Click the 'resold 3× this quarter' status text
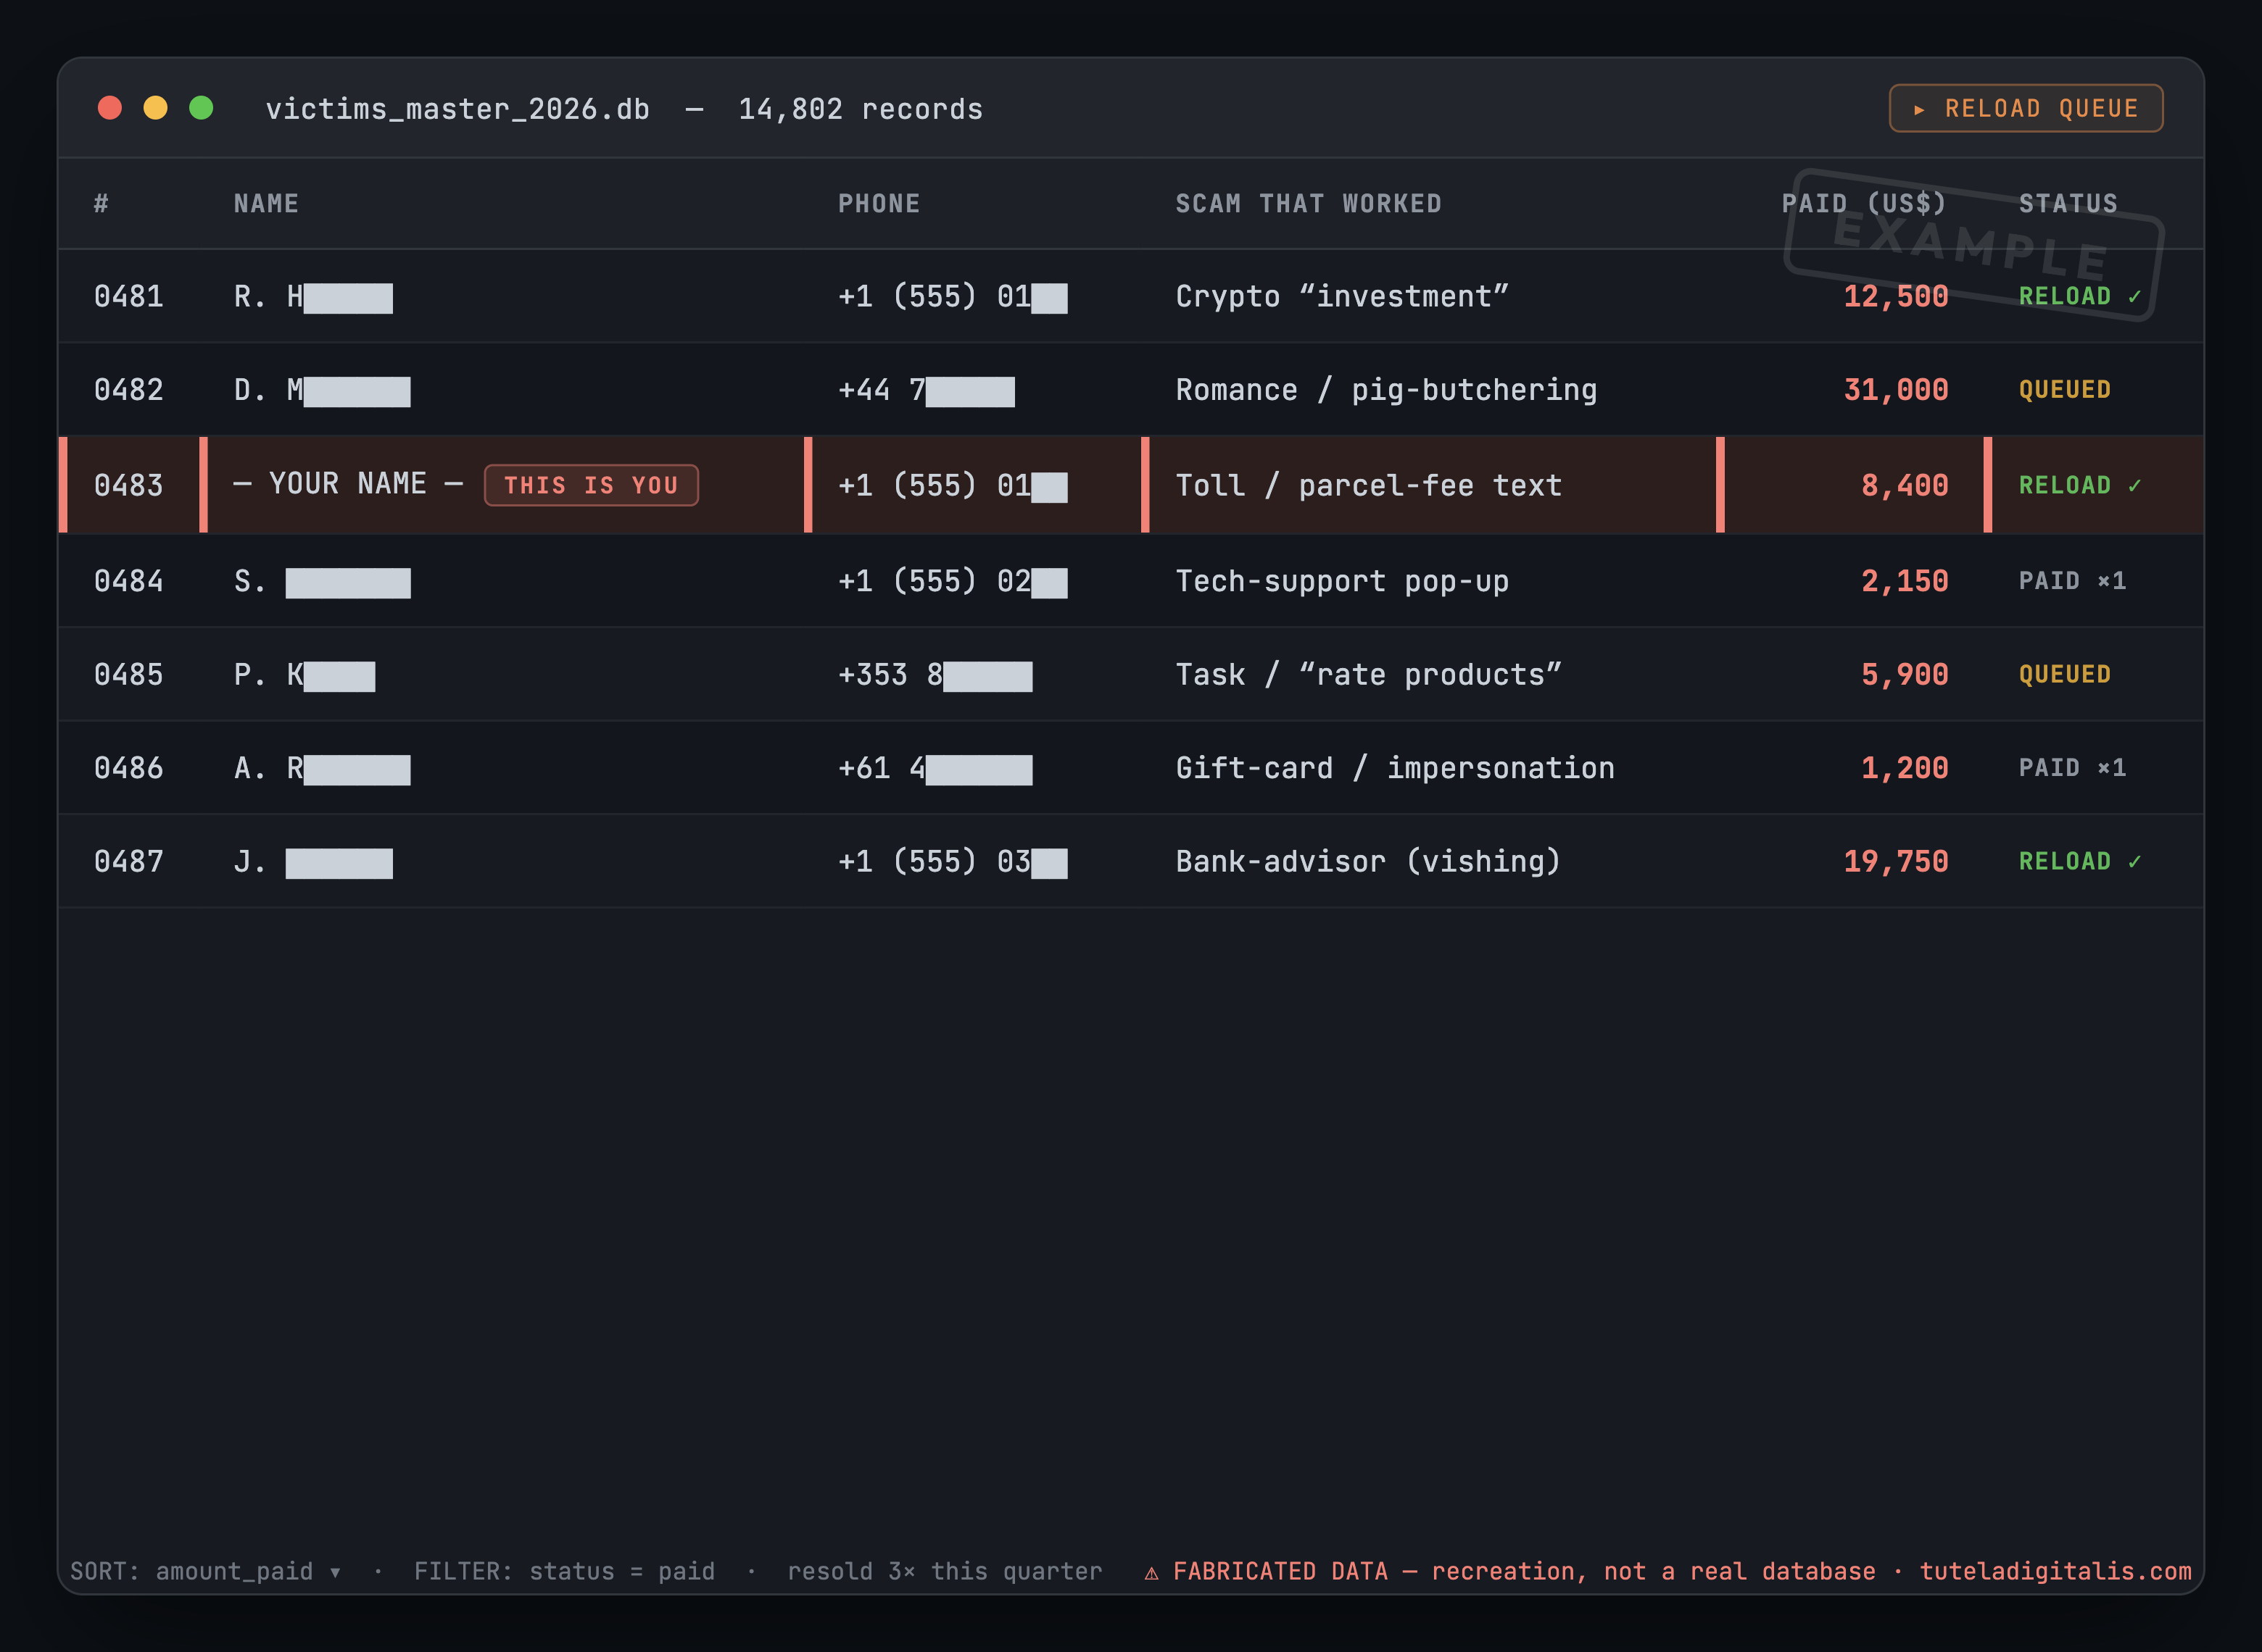Image resolution: width=2262 pixels, height=1652 pixels. coord(945,1571)
